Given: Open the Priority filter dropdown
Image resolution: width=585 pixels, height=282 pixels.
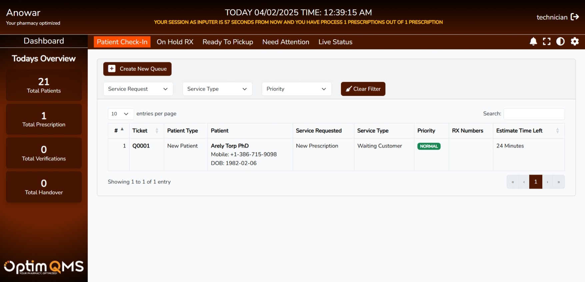Looking at the screenshot, I should coord(296,89).
